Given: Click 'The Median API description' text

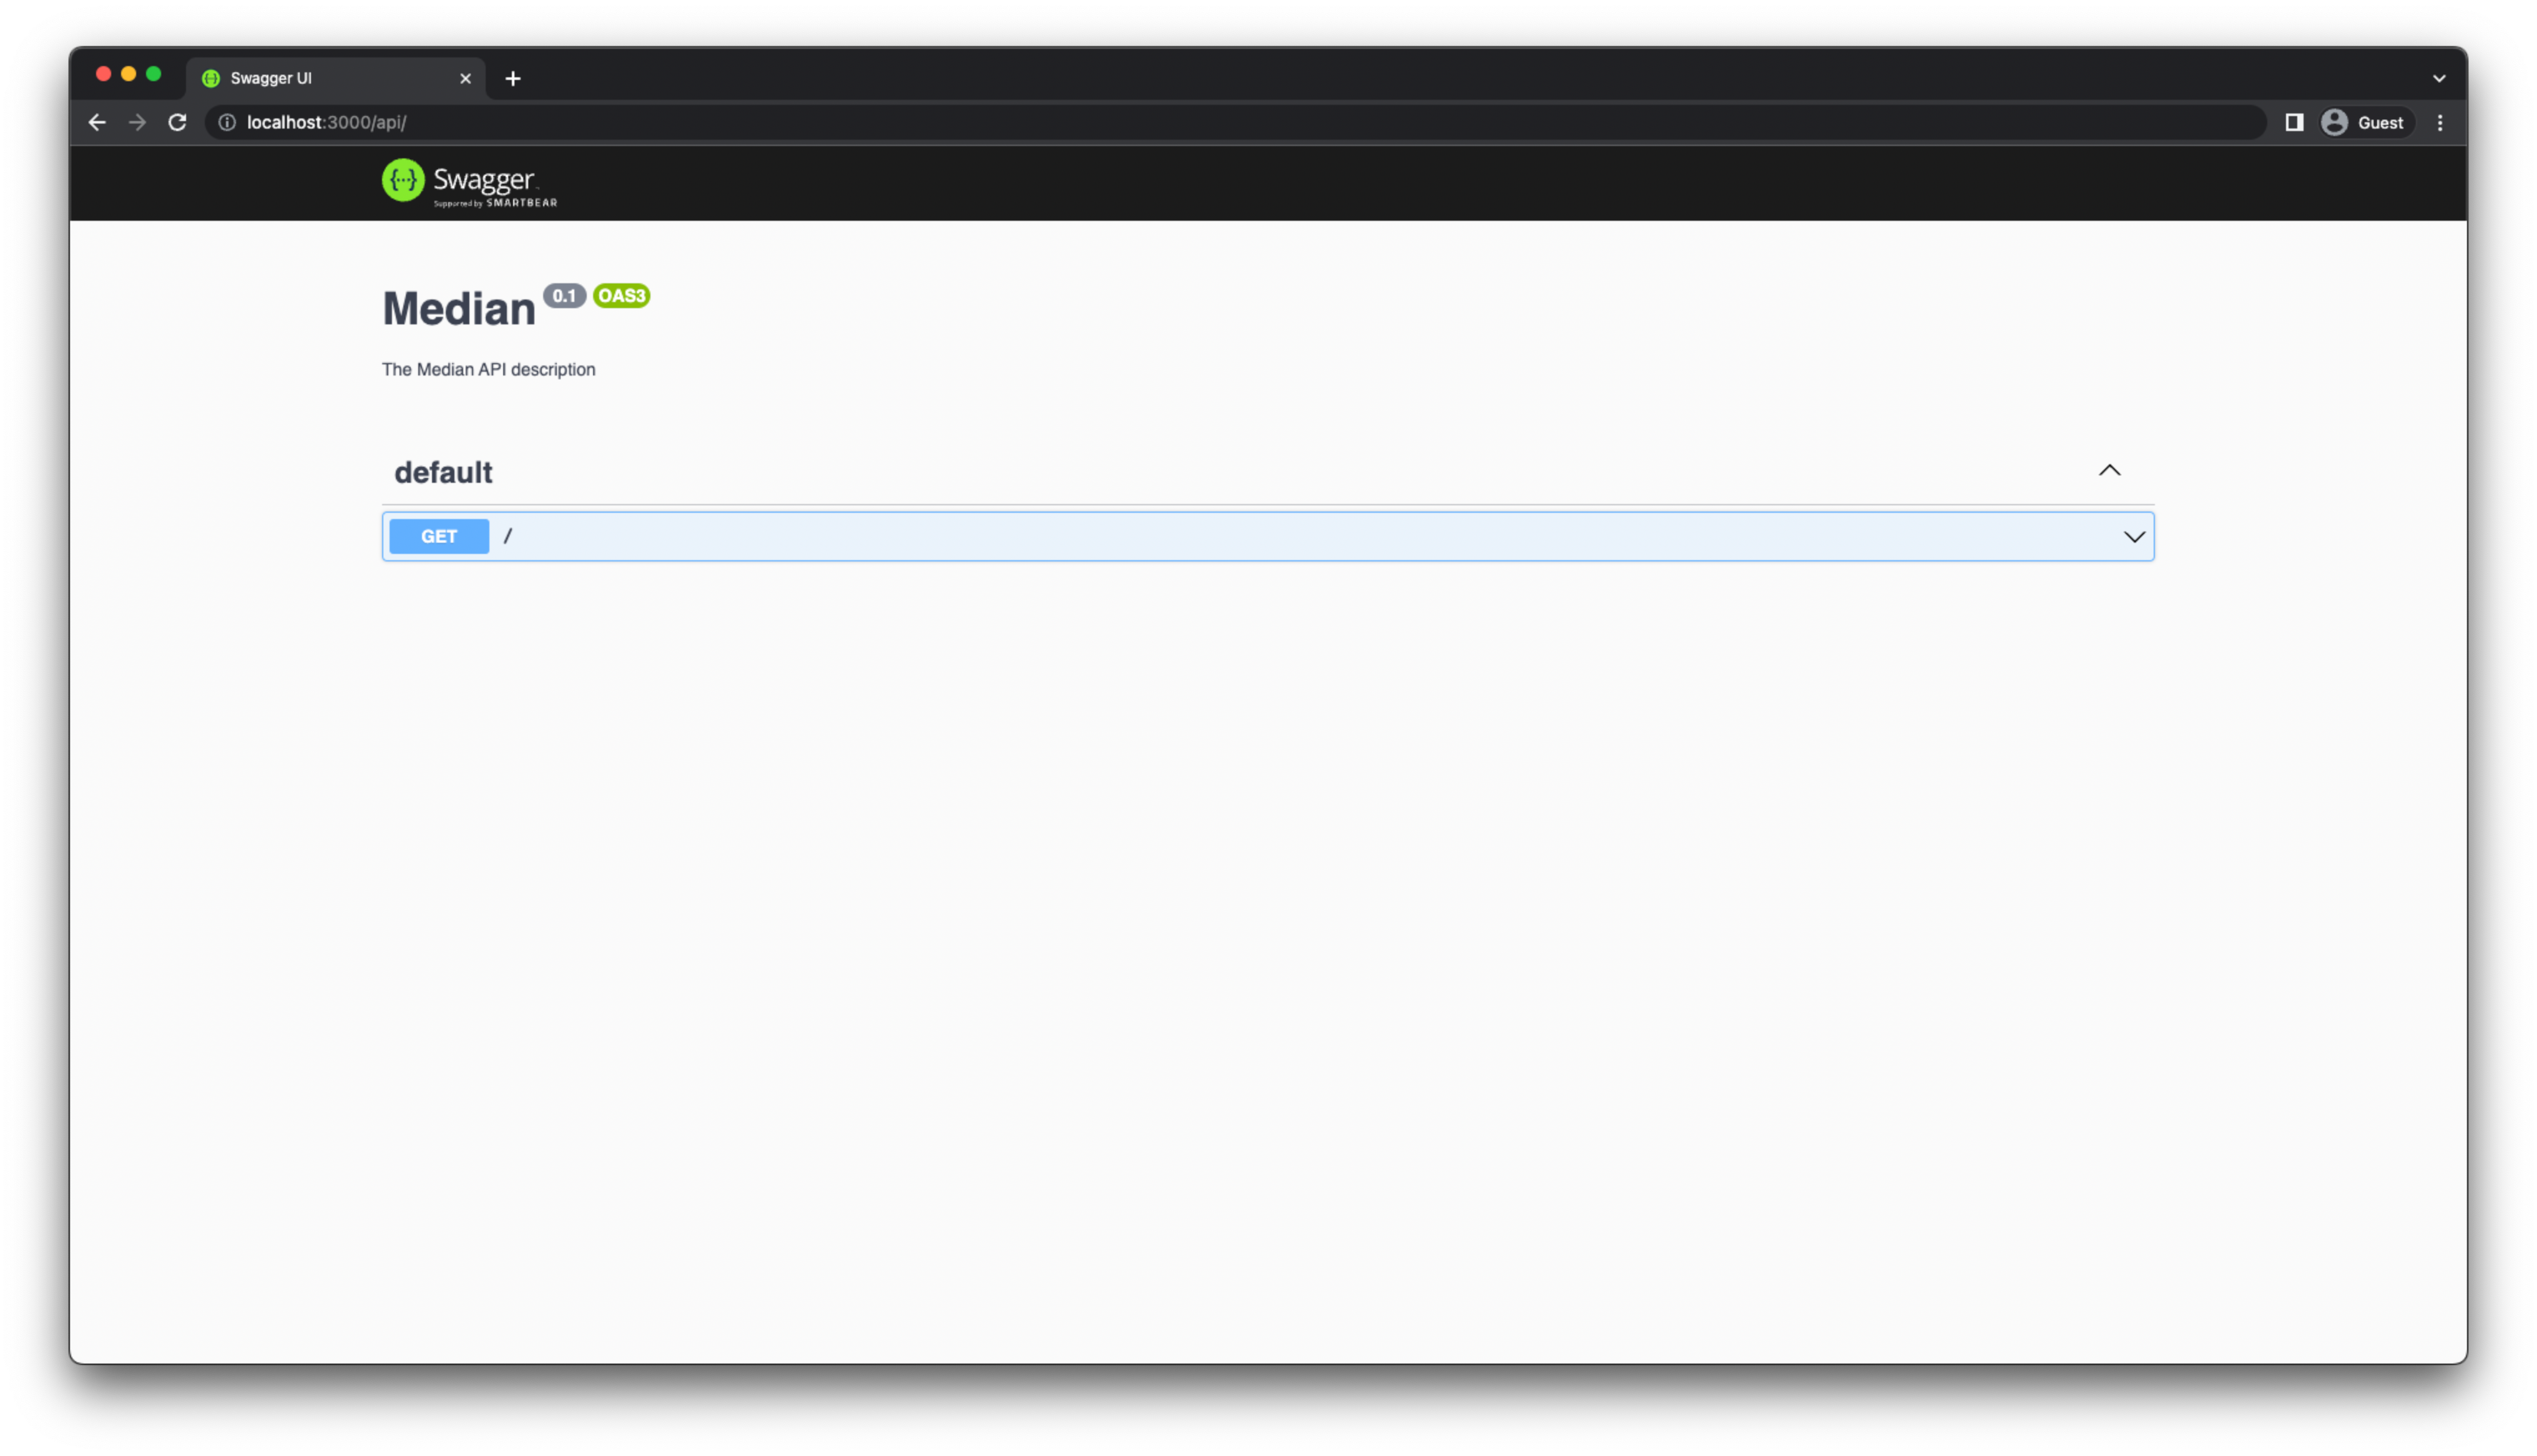Looking at the screenshot, I should click(488, 369).
